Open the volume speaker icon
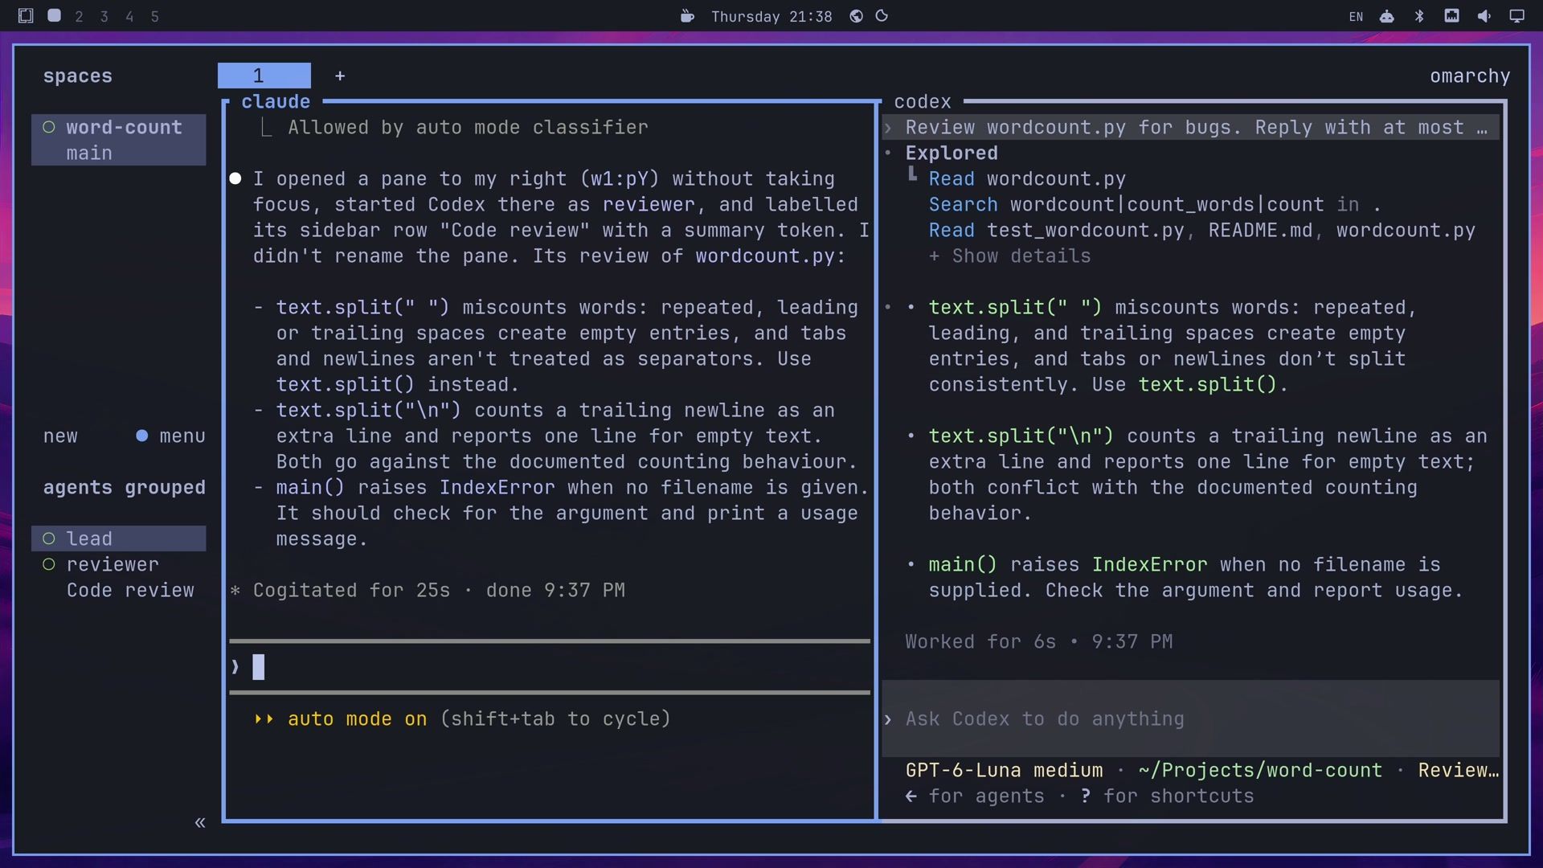This screenshot has width=1543, height=868. (x=1484, y=16)
